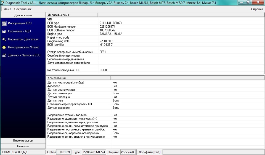The width and height of the screenshot is (265, 155).
Task: Open Неисправности / Reset section
Action: pos(23,47)
